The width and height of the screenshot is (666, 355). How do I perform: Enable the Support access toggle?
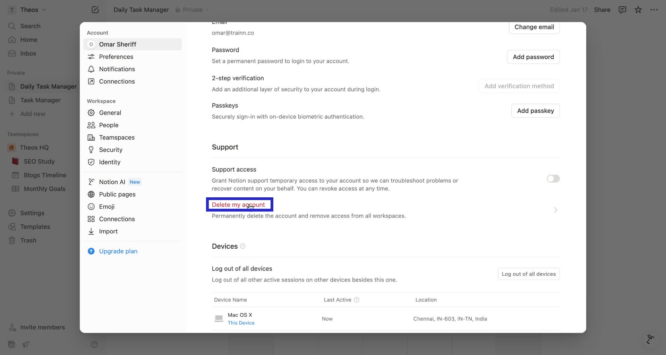click(x=553, y=179)
